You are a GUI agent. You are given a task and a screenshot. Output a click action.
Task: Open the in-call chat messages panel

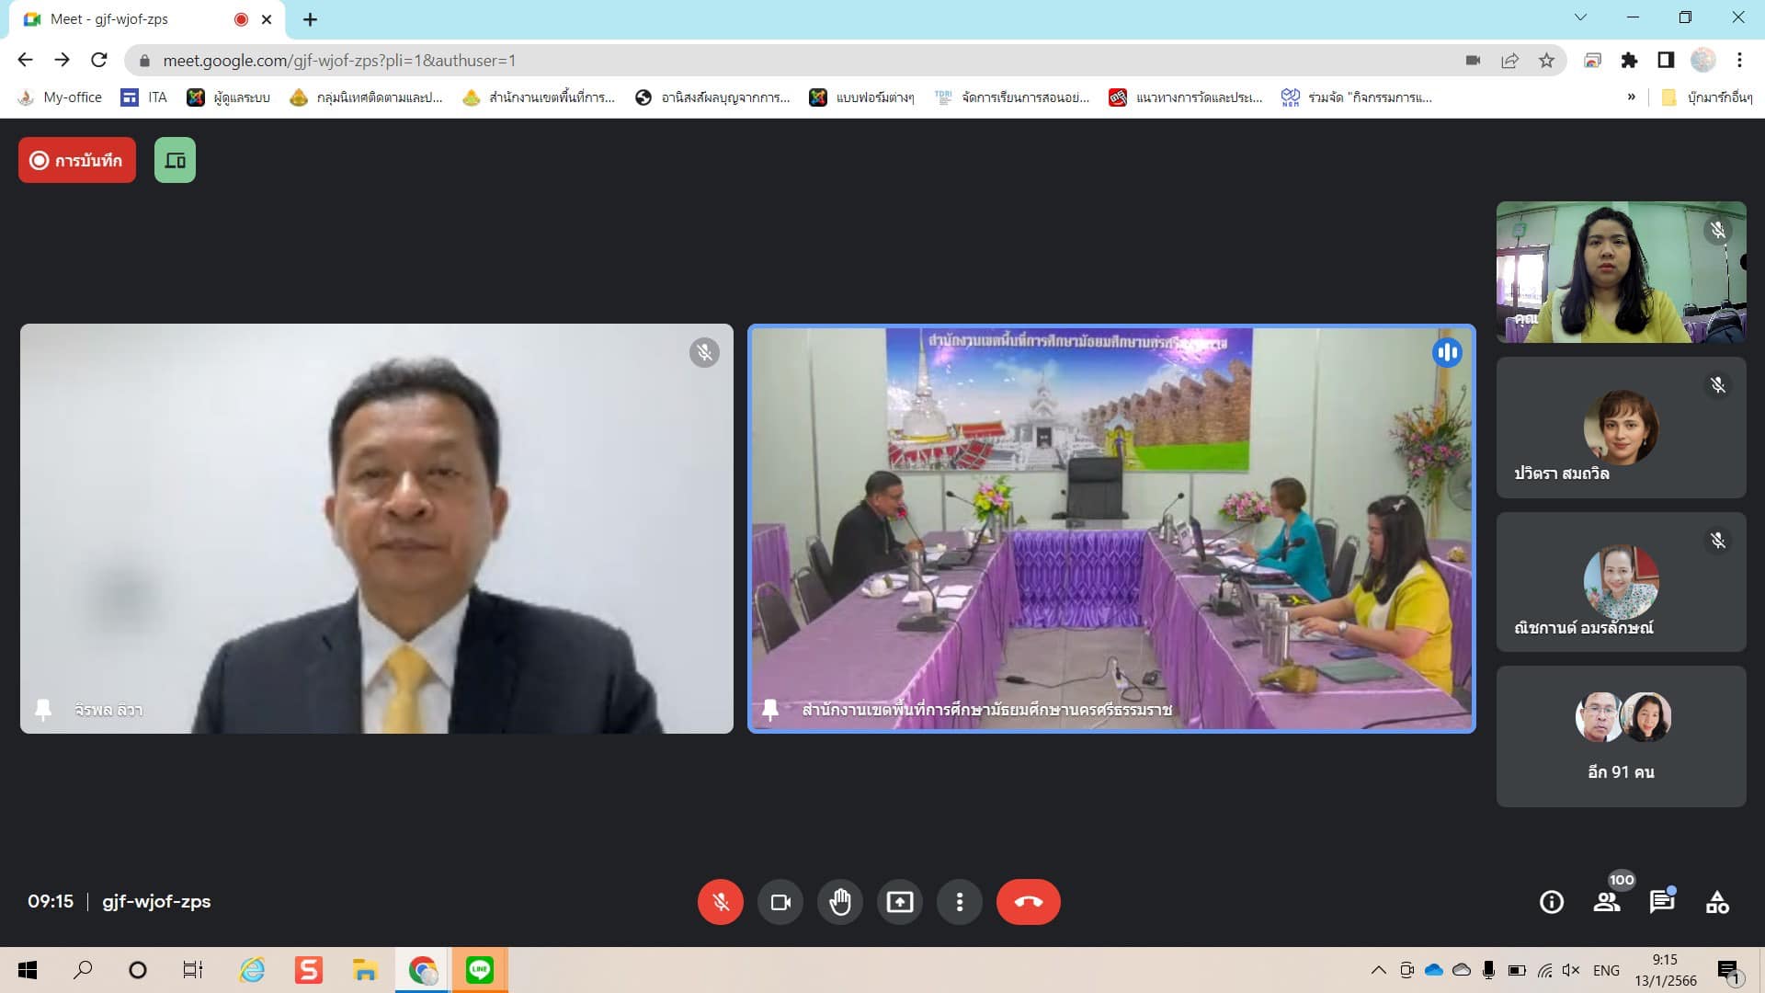1662,902
